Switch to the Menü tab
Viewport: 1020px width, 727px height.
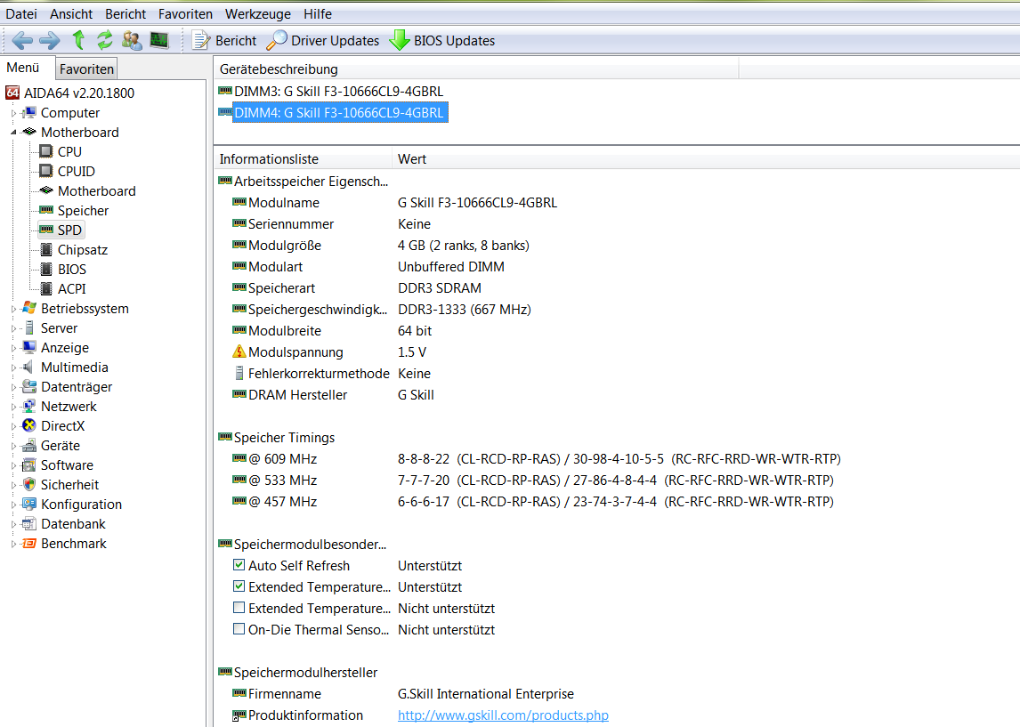pyautogui.click(x=23, y=68)
